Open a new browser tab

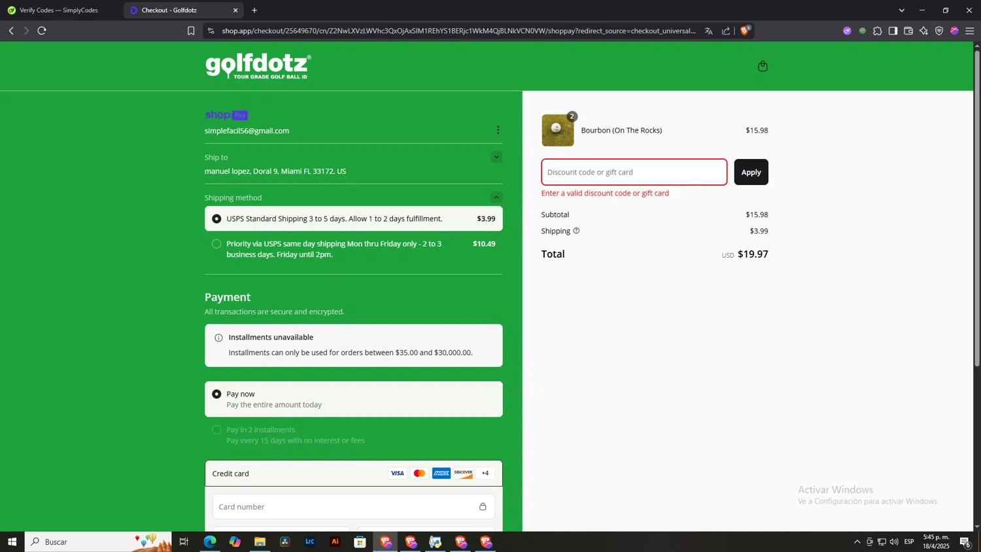[254, 10]
